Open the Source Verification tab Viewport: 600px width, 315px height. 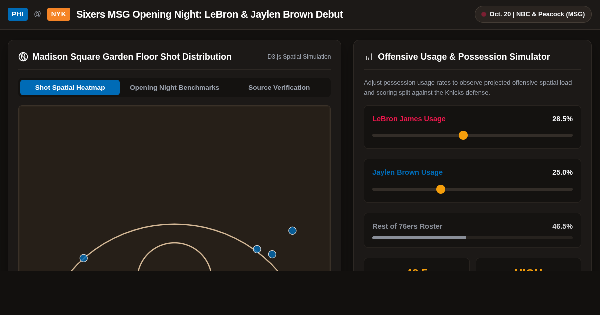(279, 87)
